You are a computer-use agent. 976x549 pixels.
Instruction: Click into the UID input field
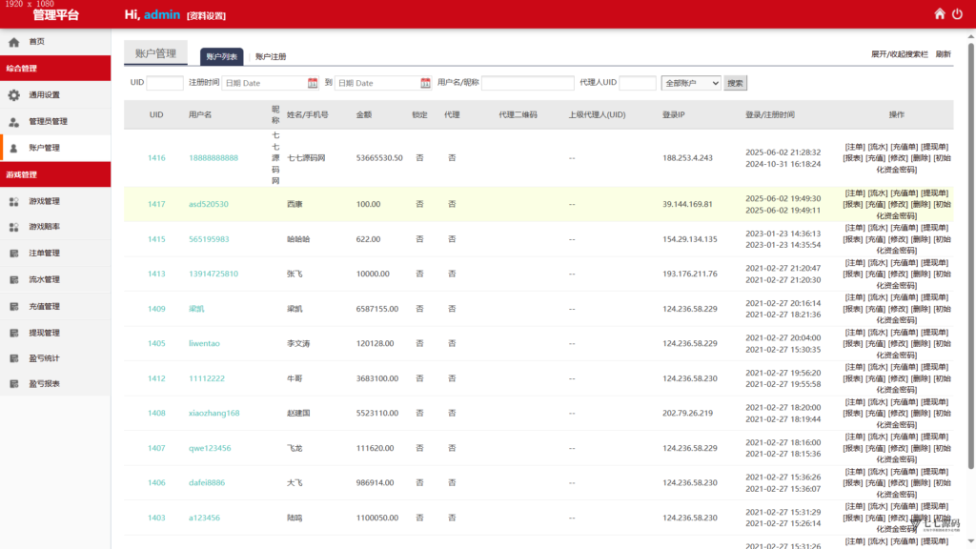(164, 83)
